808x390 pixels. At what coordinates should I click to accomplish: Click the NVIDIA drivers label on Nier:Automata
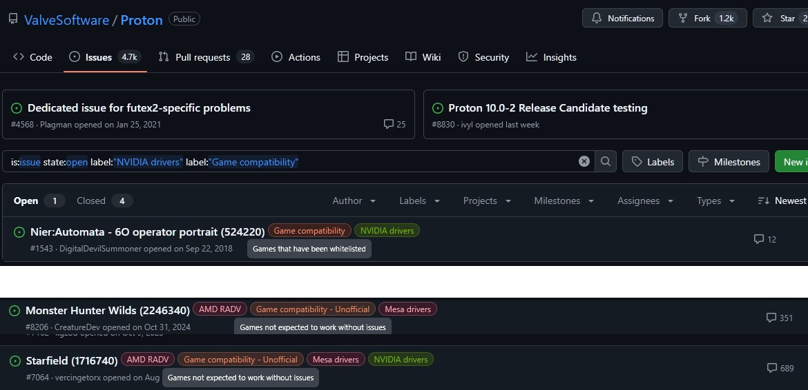click(387, 231)
